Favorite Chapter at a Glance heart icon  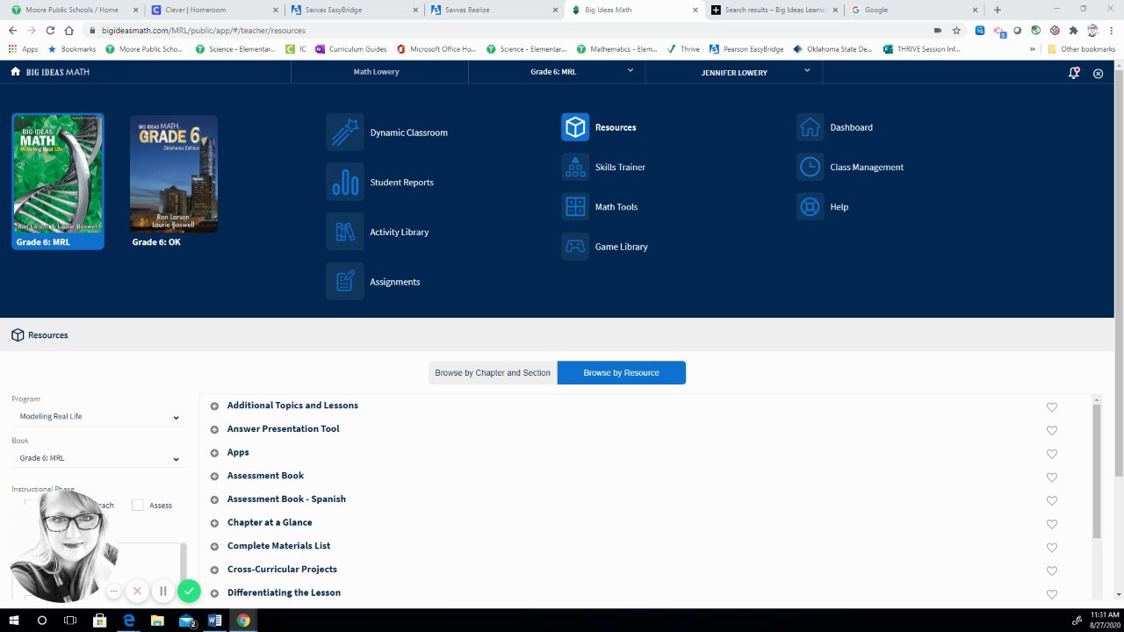click(x=1052, y=524)
